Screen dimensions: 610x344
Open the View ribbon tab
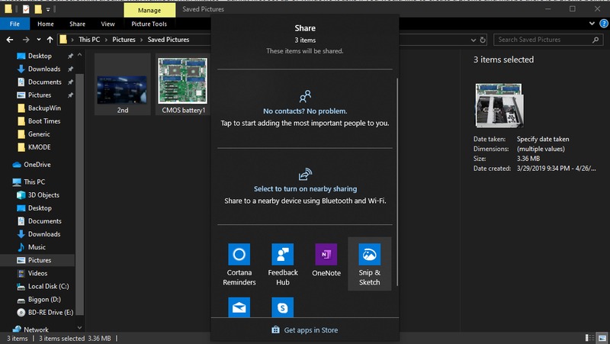pos(108,24)
